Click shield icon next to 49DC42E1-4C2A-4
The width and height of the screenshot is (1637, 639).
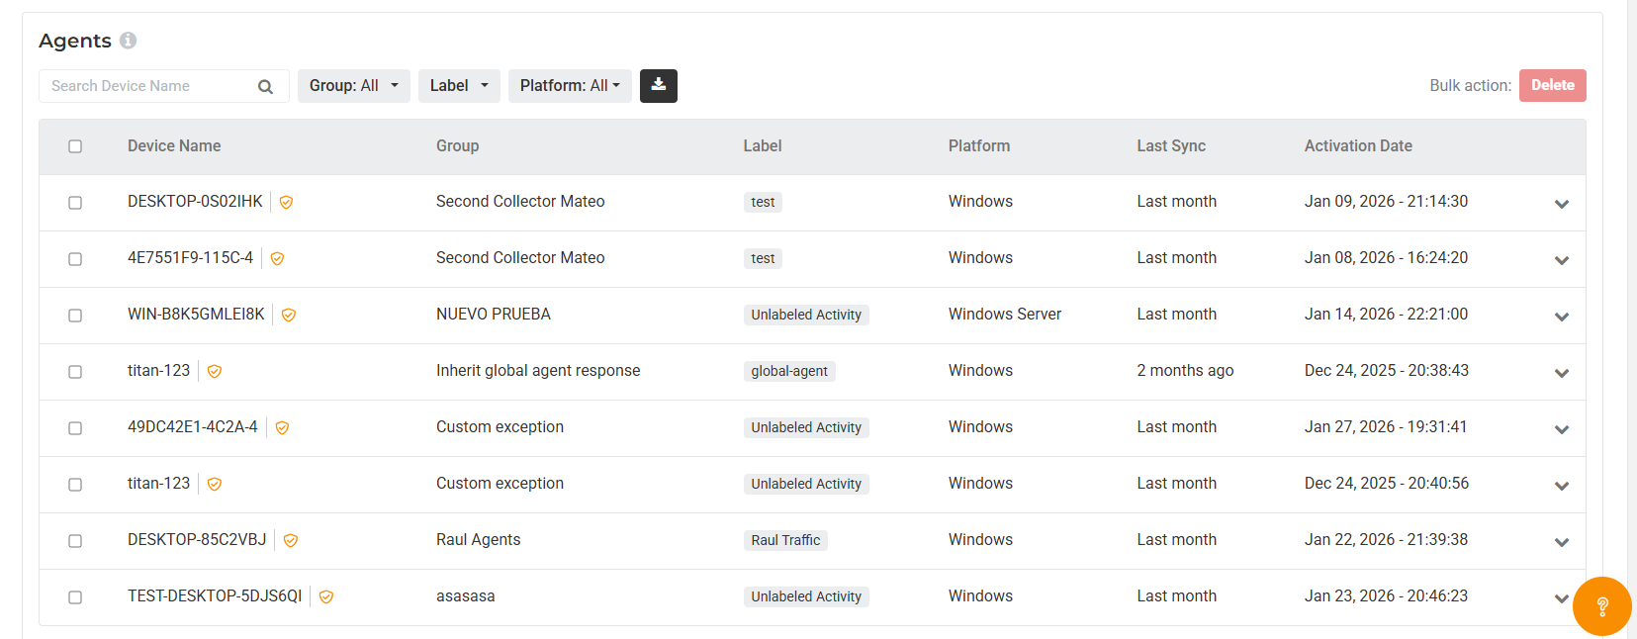(x=282, y=428)
